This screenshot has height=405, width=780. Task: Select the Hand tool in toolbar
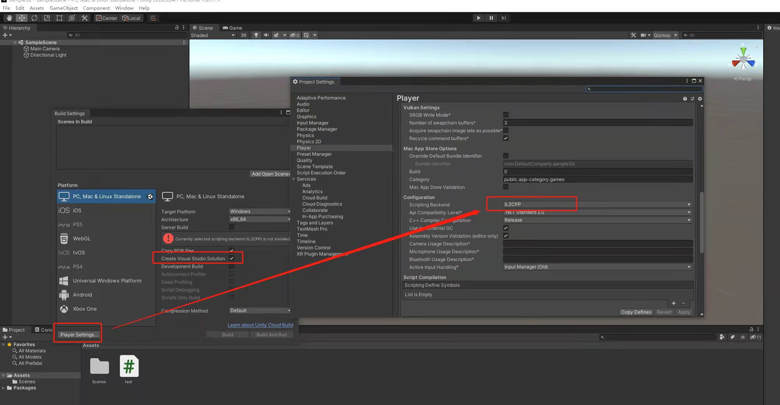pyautogui.click(x=9, y=18)
